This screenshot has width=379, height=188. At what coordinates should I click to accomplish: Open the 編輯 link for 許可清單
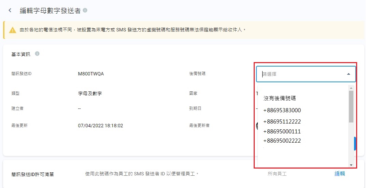coord(339,174)
